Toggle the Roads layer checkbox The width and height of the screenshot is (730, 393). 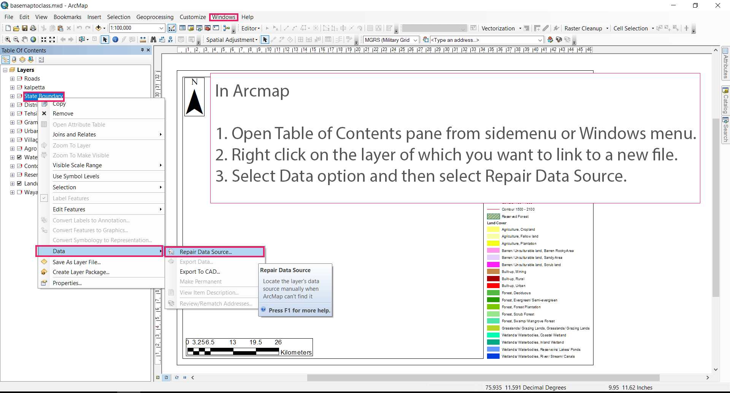(x=19, y=79)
